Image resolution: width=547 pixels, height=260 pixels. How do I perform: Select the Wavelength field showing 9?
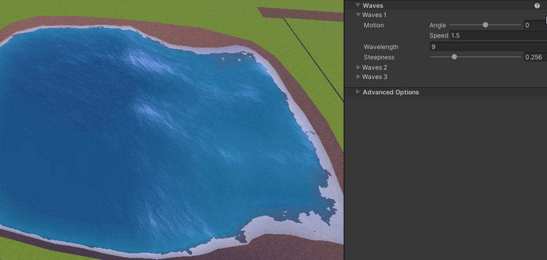[486, 47]
